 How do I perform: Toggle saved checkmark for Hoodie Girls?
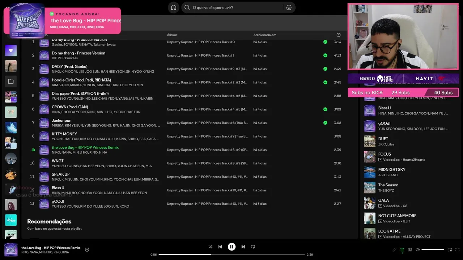[x=325, y=82]
